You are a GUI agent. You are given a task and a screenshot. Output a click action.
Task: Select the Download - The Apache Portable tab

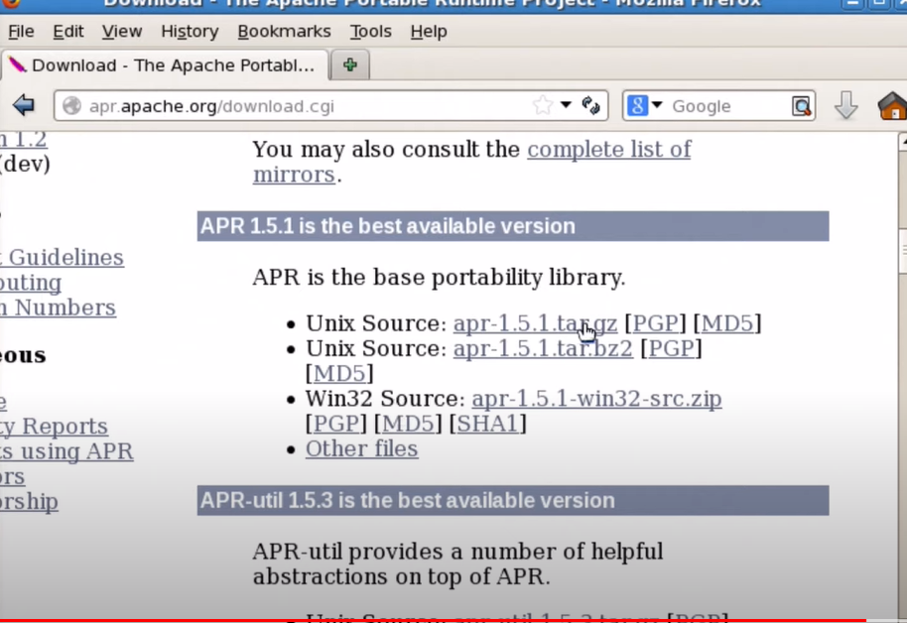click(165, 65)
